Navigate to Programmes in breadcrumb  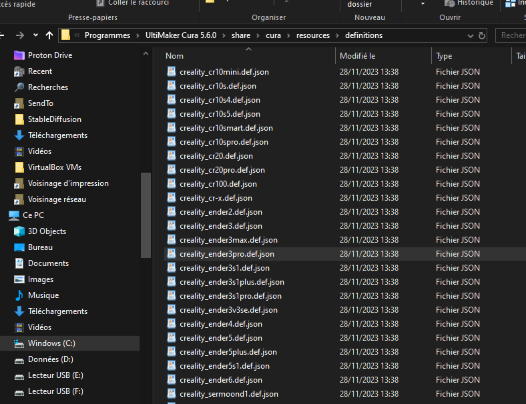pyautogui.click(x=107, y=35)
